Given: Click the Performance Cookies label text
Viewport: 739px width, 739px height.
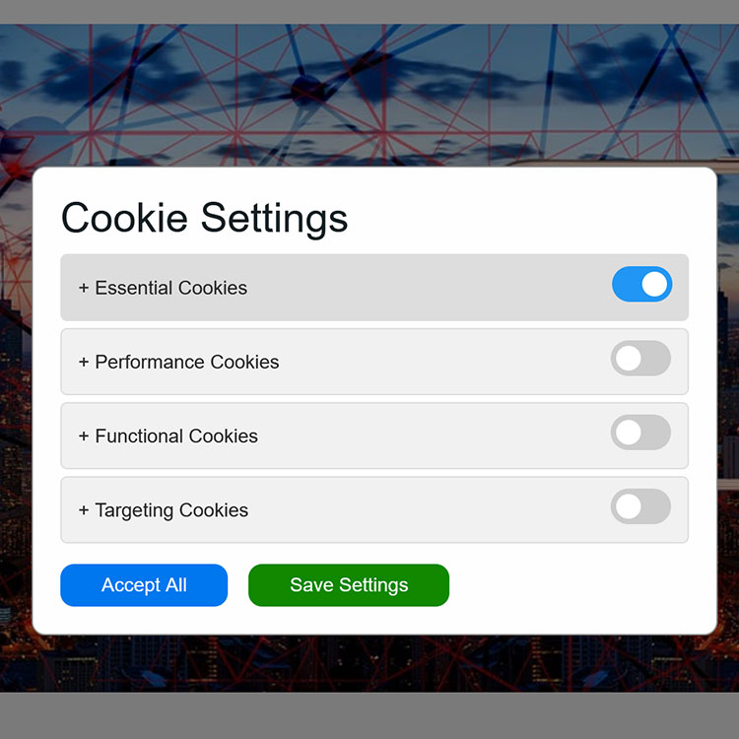Looking at the screenshot, I should click(187, 363).
